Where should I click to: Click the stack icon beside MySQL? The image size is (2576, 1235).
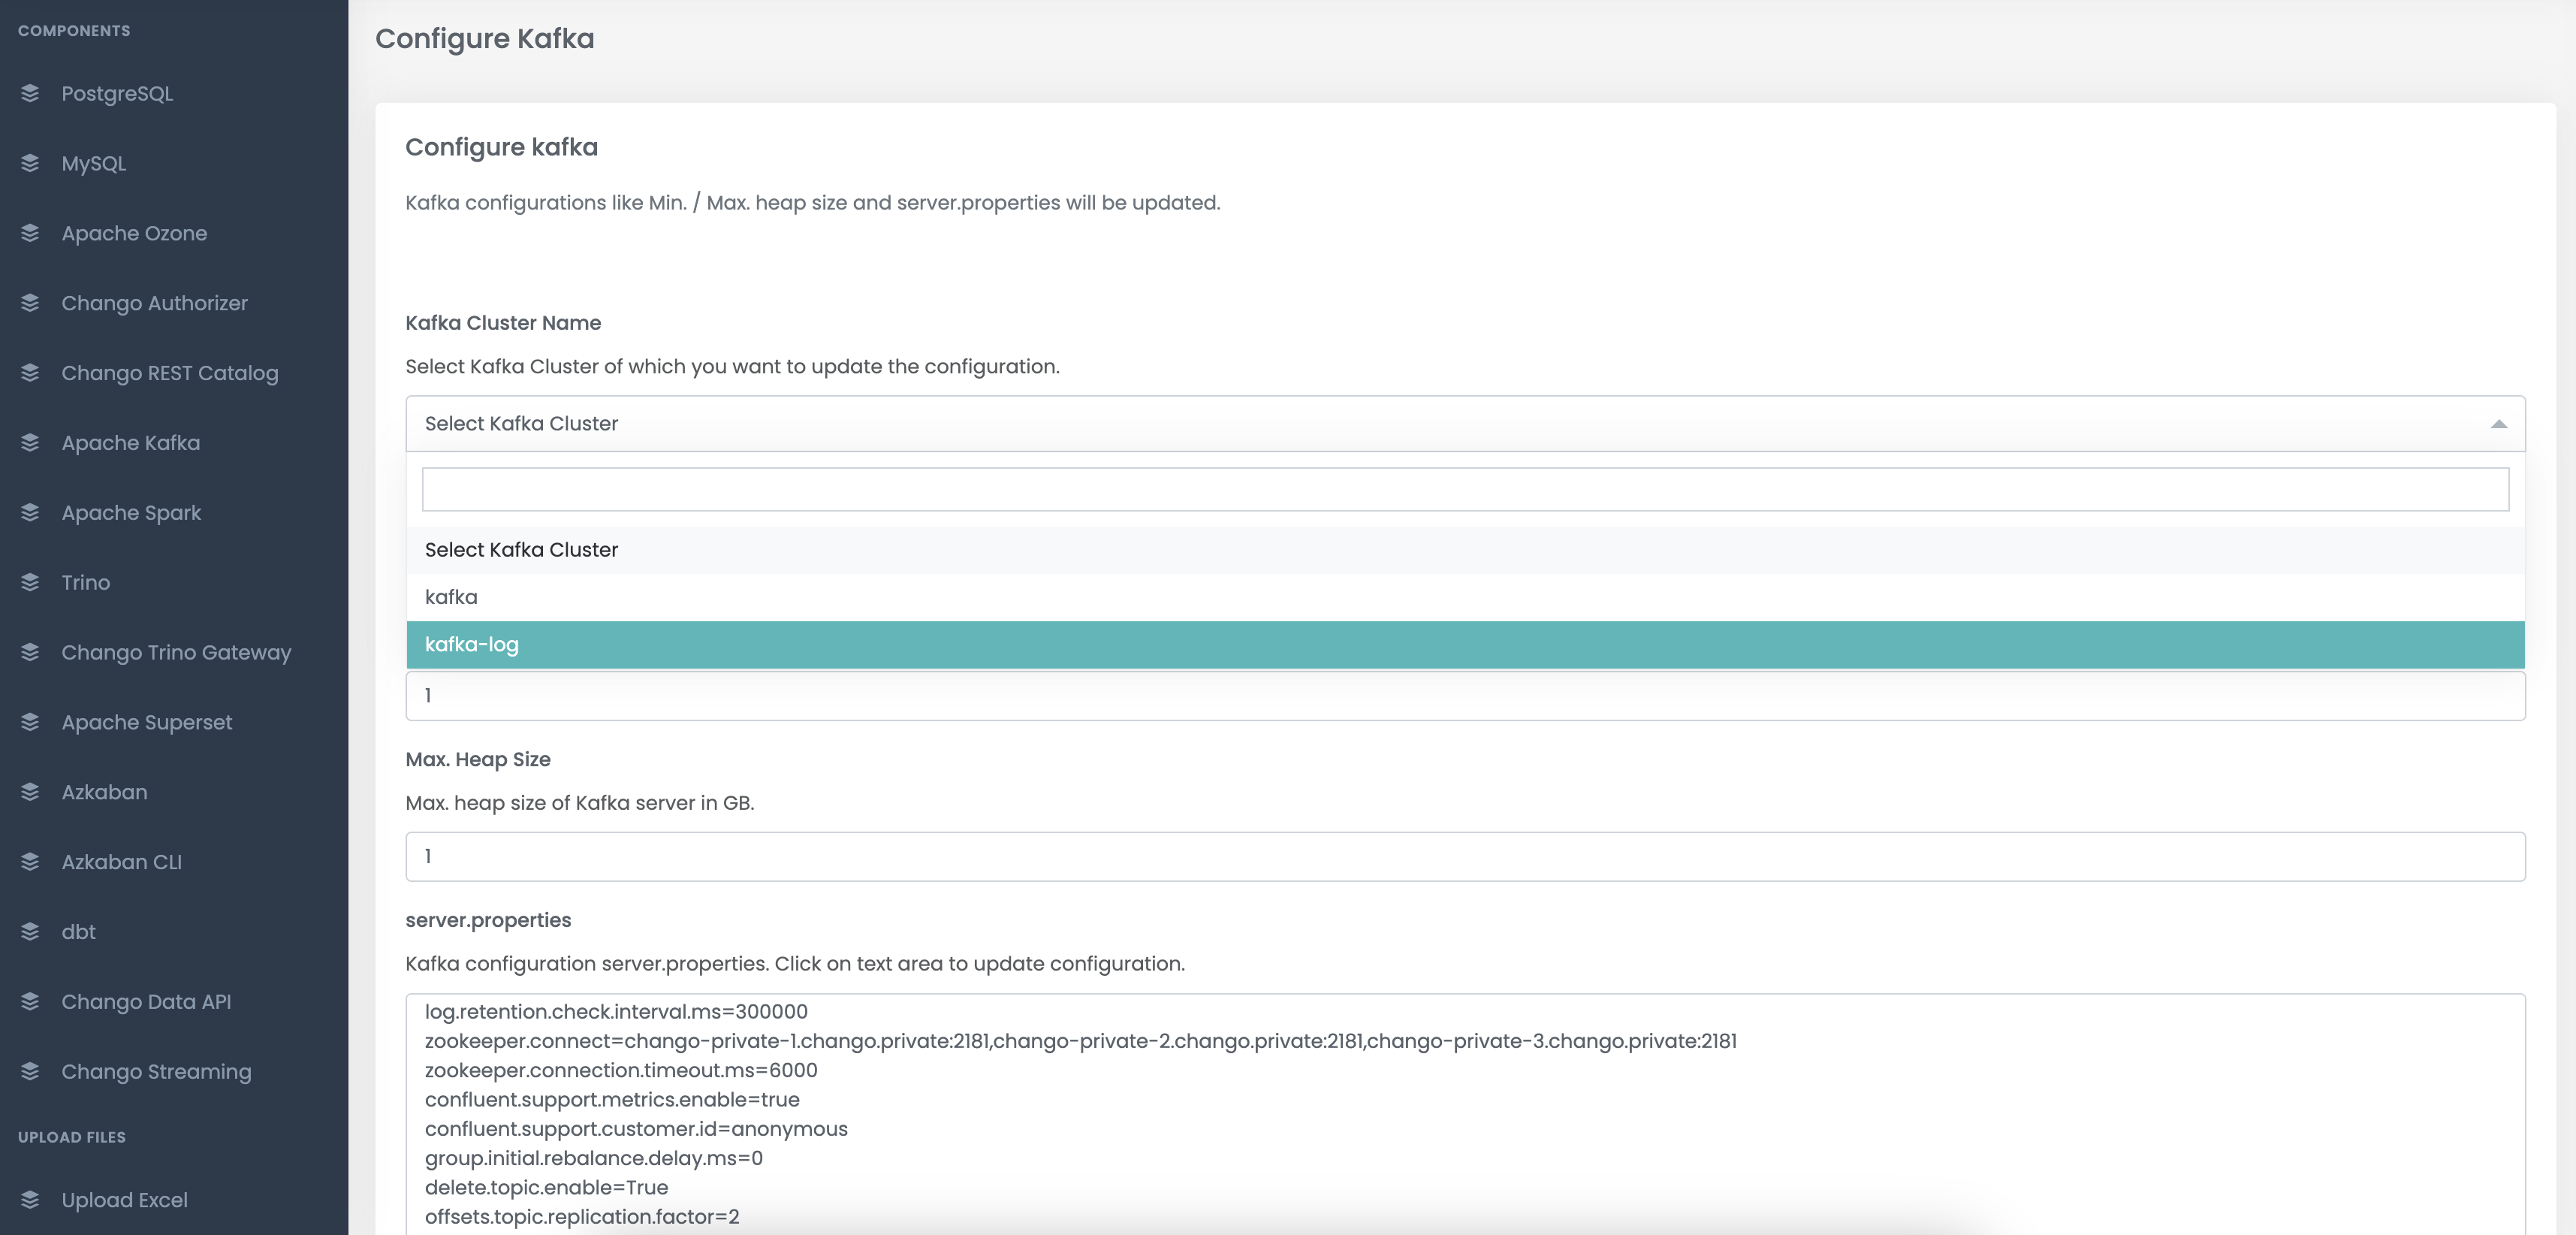pyautogui.click(x=30, y=163)
